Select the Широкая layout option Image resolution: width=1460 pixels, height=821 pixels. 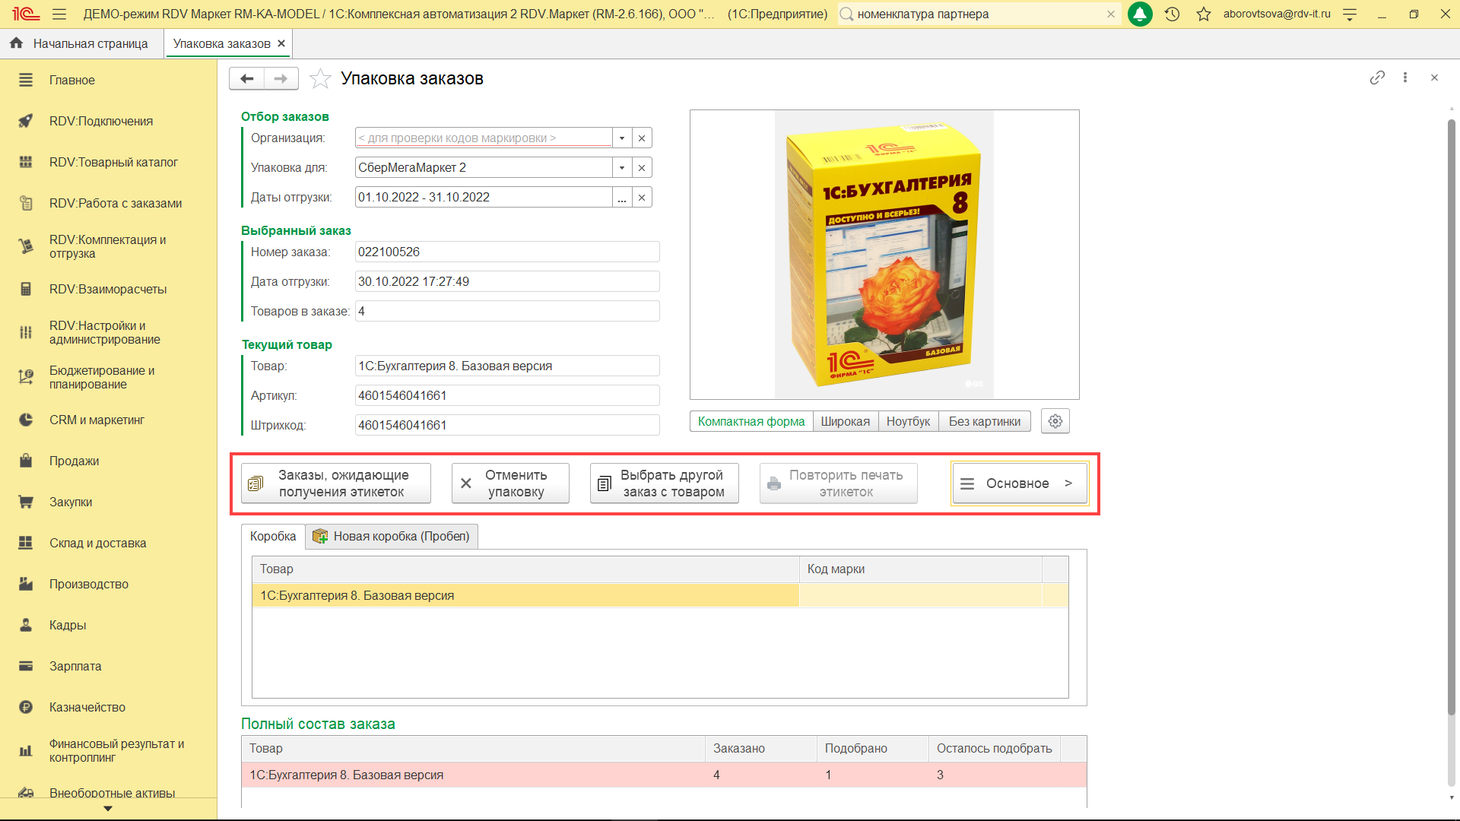coord(845,421)
